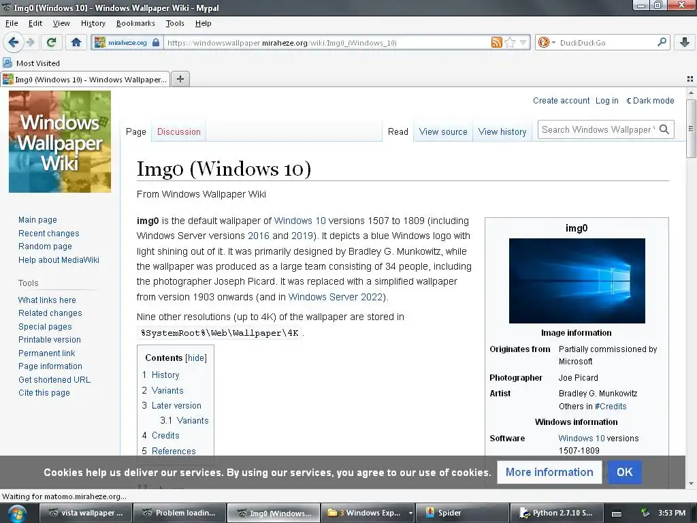This screenshot has width=697, height=523.
Task: Open the Bookmarks menu
Action: pyautogui.click(x=135, y=23)
